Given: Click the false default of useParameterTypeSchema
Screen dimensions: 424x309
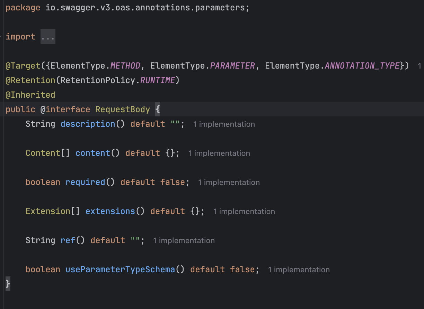Looking at the screenshot, I should coord(242,270).
